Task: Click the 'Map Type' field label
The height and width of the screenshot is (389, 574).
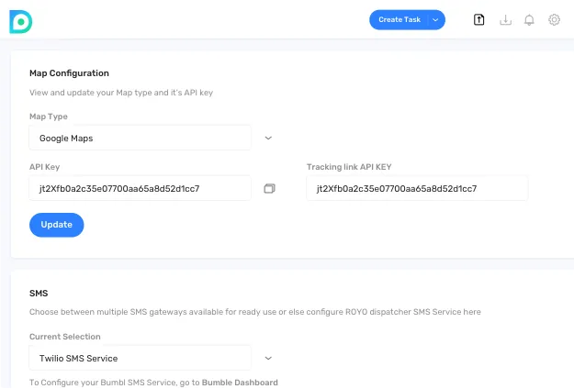Action: (49, 117)
